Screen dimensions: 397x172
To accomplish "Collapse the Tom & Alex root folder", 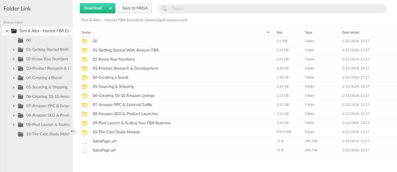I will 7,31.
